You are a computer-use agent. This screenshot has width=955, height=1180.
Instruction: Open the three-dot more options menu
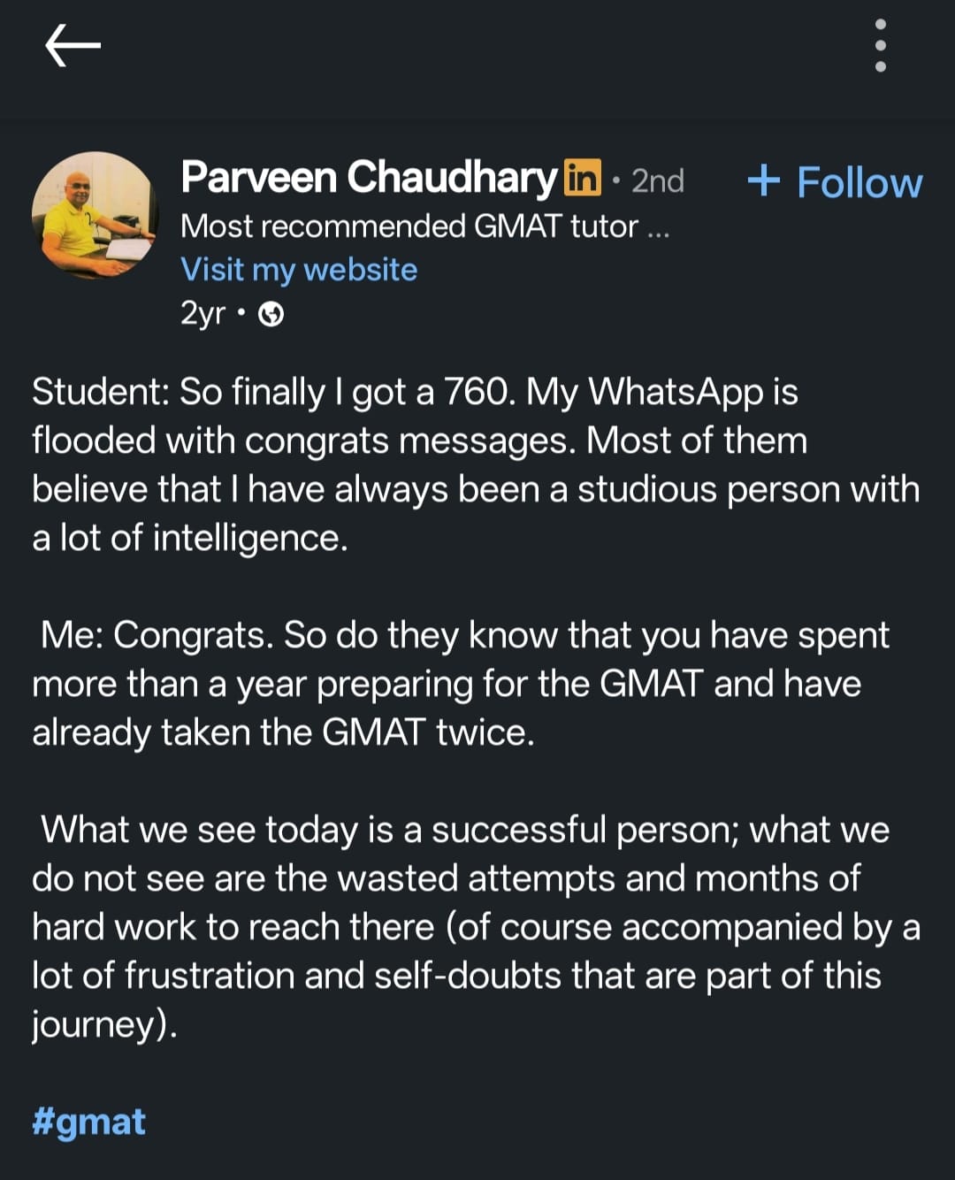(880, 45)
